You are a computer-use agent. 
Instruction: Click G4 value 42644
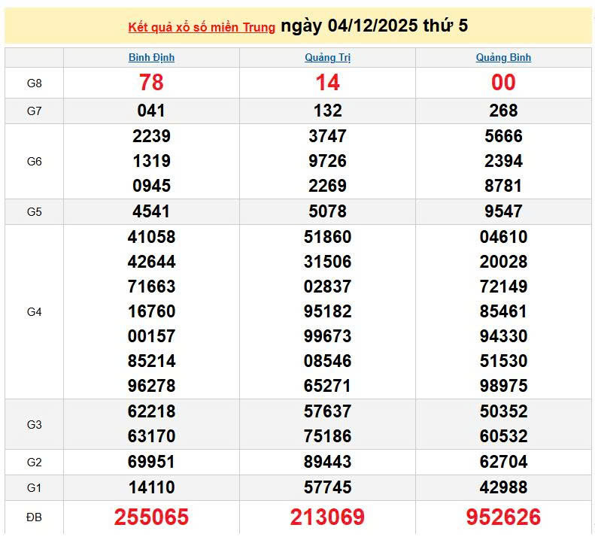click(x=151, y=262)
